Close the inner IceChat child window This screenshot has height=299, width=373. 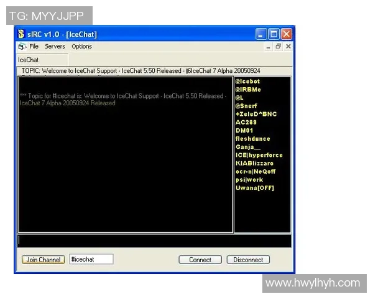pos(287,47)
